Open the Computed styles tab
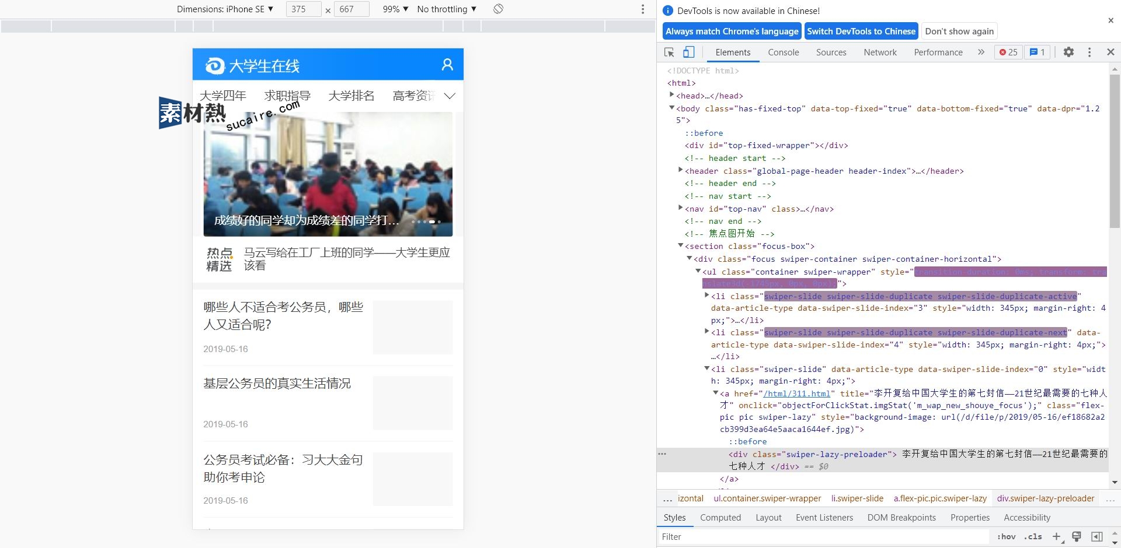This screenshot has height=548, width=1121. (x=720, y=518)
